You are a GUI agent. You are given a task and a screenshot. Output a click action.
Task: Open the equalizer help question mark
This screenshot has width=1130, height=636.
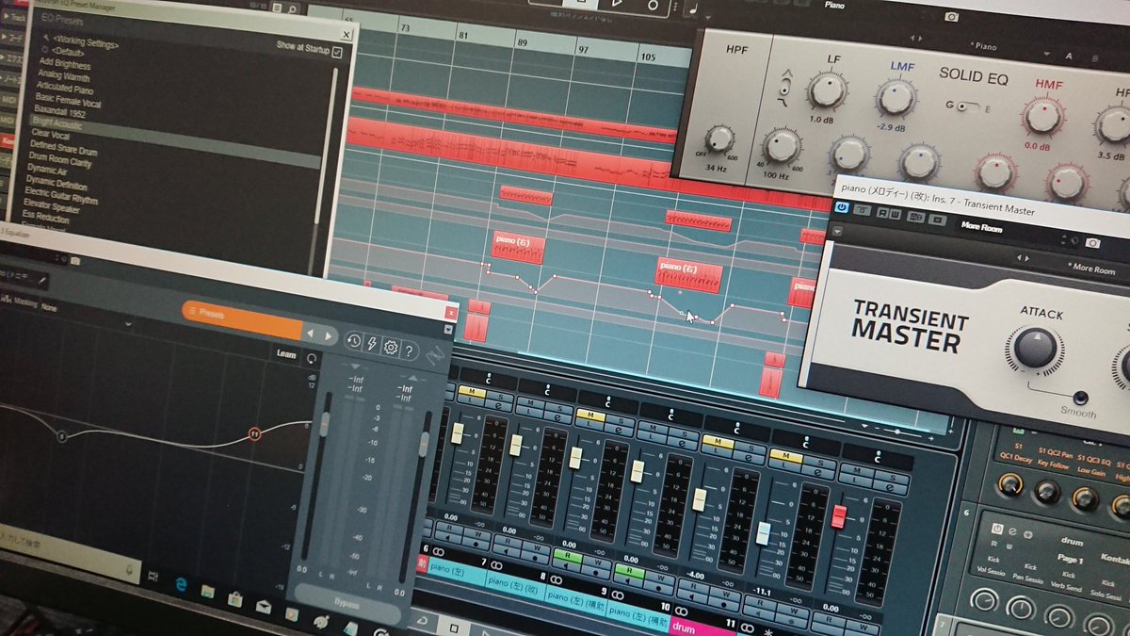[410, 351]
